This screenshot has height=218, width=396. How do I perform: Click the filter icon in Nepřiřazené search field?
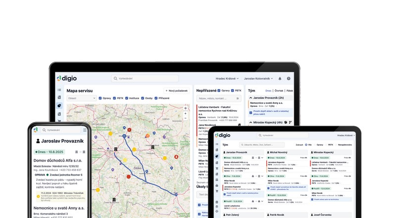[x=238, y=98]
